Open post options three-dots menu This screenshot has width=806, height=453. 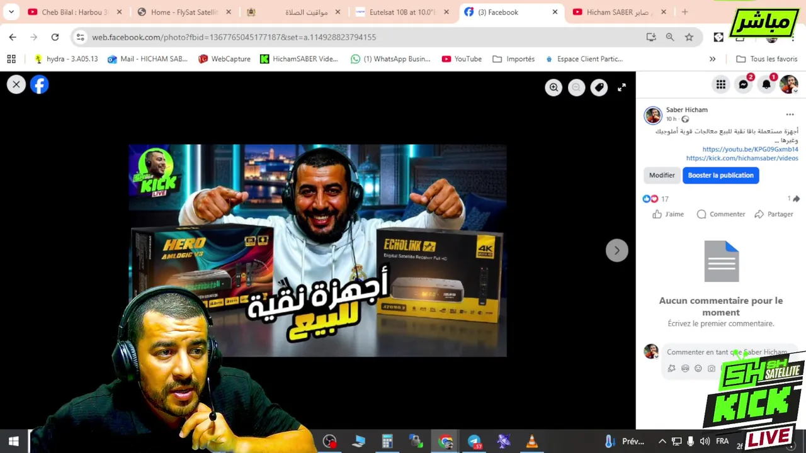(790, 115)
